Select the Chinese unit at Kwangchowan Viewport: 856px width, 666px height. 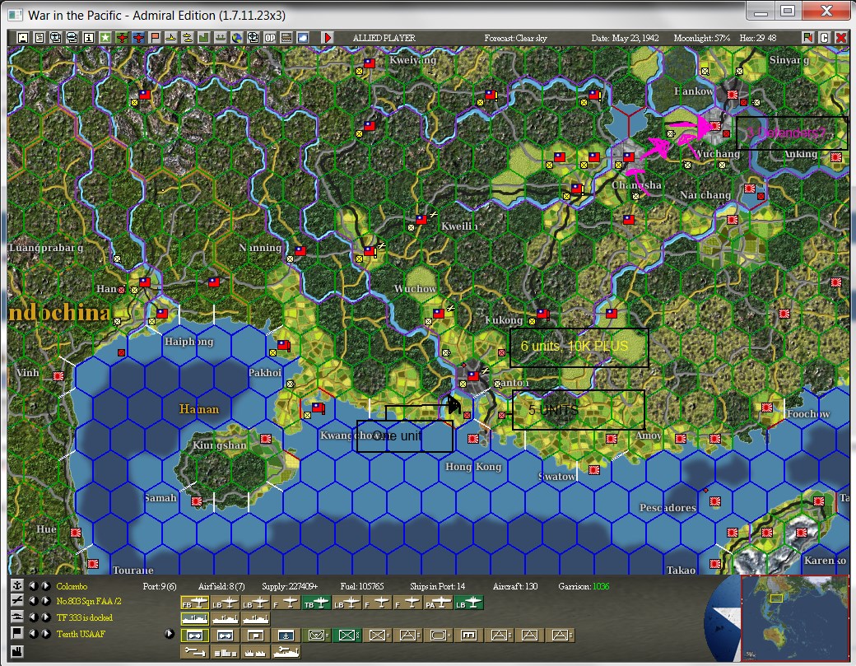(318, 408)
